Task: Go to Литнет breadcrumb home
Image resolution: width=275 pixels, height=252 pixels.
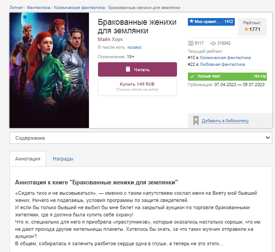Action: click(16, 8)
